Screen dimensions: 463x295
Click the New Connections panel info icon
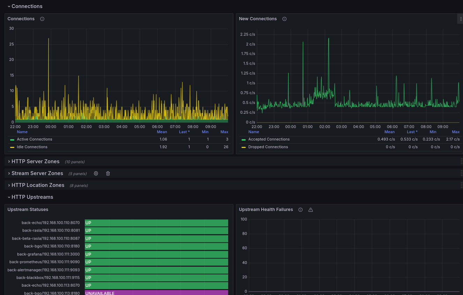(284, 19)
